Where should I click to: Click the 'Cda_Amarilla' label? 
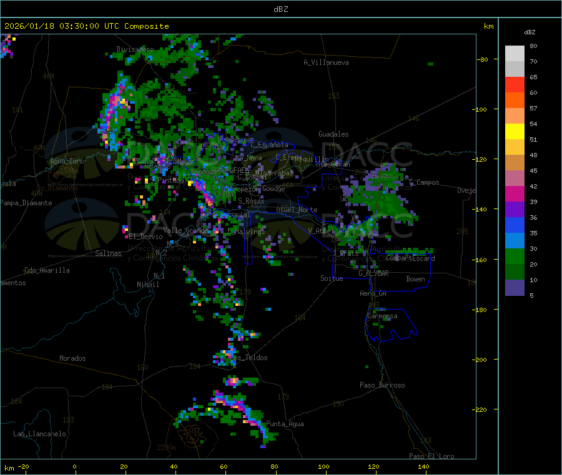47,270
